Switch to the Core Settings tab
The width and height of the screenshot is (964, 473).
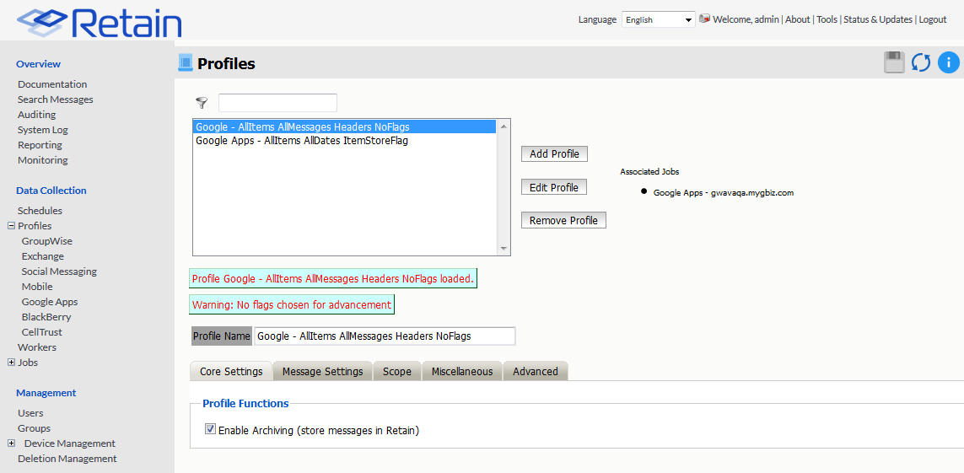point(231,371)
